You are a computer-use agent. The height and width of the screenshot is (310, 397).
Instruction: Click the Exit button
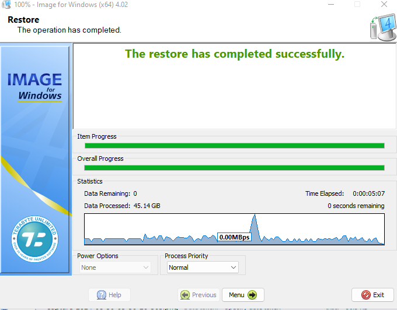pyautogui.click(x=372, y=295)
